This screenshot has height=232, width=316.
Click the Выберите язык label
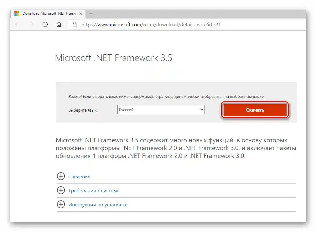pos(83,110)
